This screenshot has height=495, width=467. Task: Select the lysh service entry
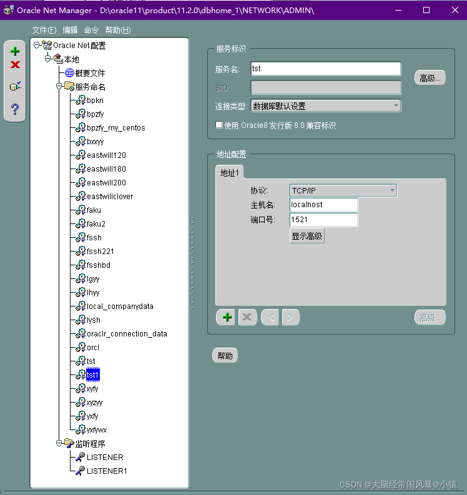point(94,320)
